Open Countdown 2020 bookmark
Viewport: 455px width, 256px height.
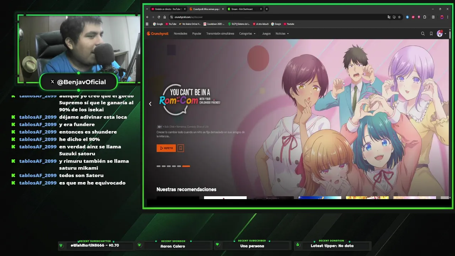tap(214, 24)
